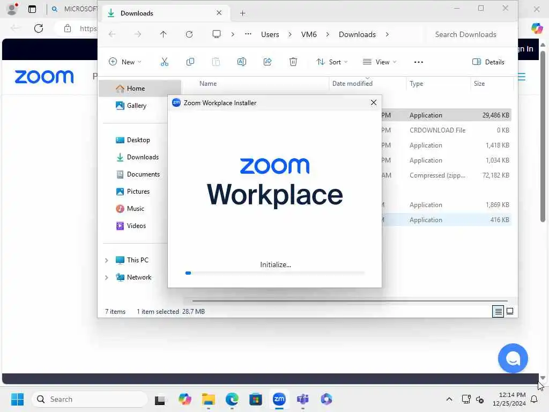Sort by the Date modified column header

[x=352, y=84]
